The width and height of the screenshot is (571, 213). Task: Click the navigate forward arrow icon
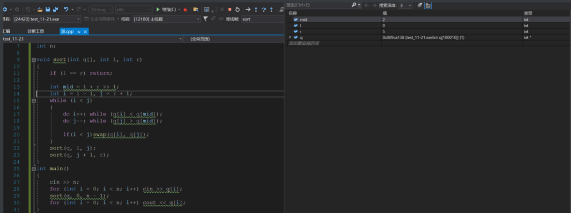click(x=17, y=9)
